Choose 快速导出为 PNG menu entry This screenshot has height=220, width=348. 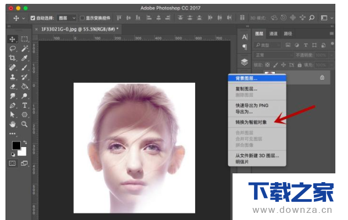(257, 105)
